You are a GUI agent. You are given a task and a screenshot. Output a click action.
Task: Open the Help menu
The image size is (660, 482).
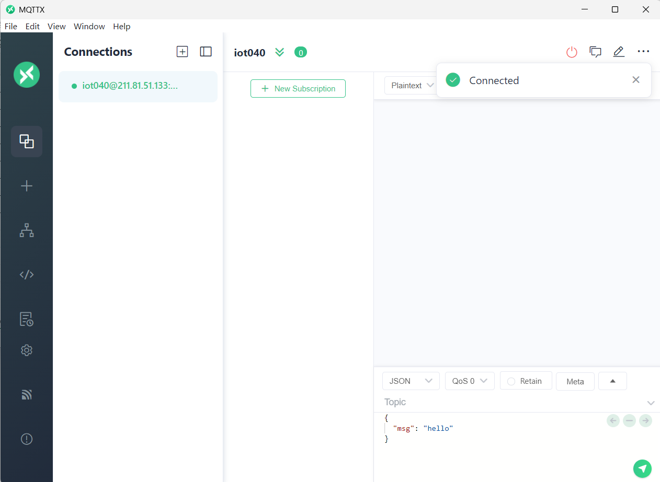pos(122,26)
